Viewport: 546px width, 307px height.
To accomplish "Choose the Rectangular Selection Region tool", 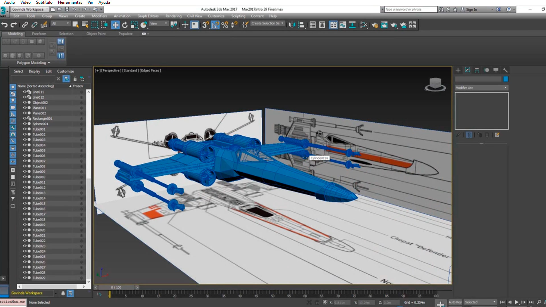I will click(x=95, y=25).
